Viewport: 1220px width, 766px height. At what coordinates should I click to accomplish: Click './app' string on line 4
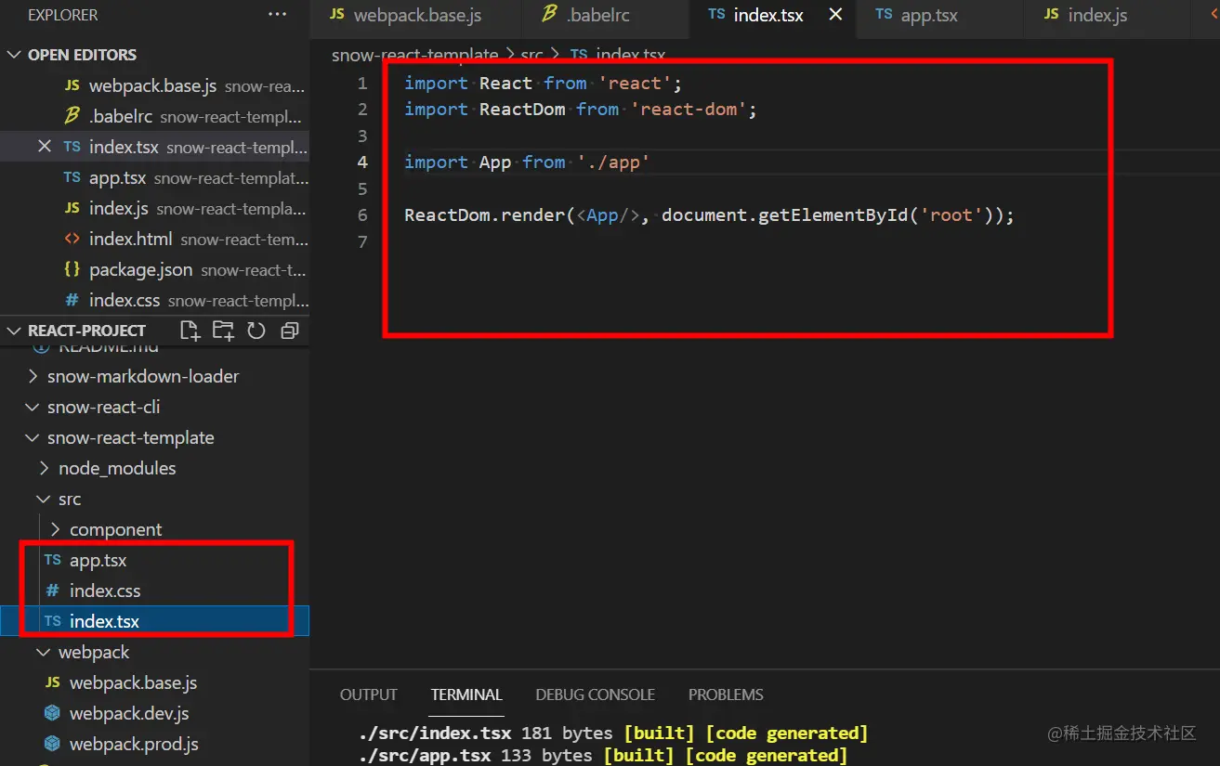613,162
